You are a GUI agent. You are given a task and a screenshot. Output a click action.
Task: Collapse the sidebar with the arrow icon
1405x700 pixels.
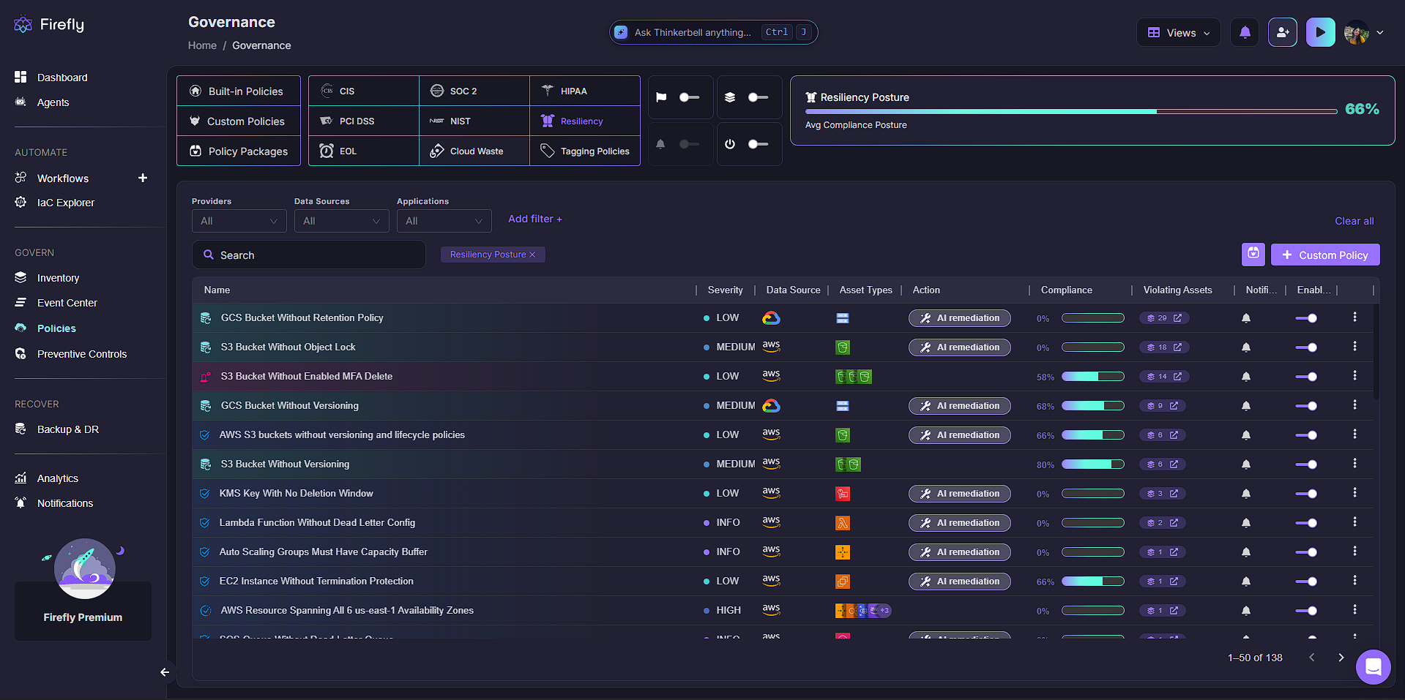tap(165, 671)
